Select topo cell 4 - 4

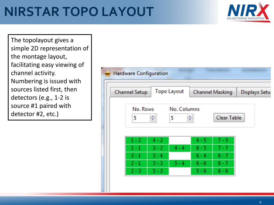(180, 148)
